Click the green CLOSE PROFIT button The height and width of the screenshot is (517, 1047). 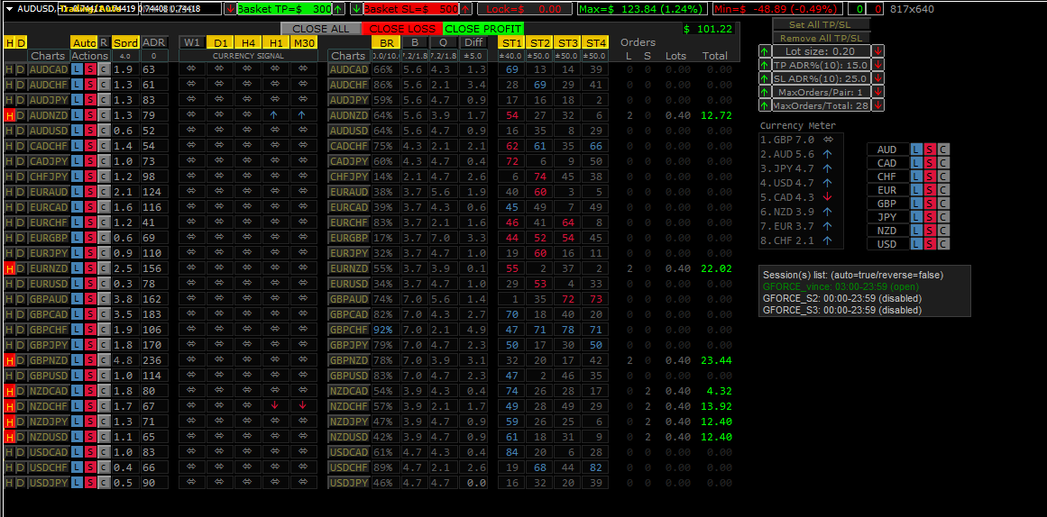coord(483,29)
